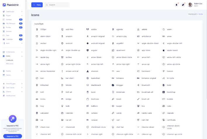The width and height of the screenshot is (207, 139).
Task: Open Notifications in the sidebar
Action: 11,95
